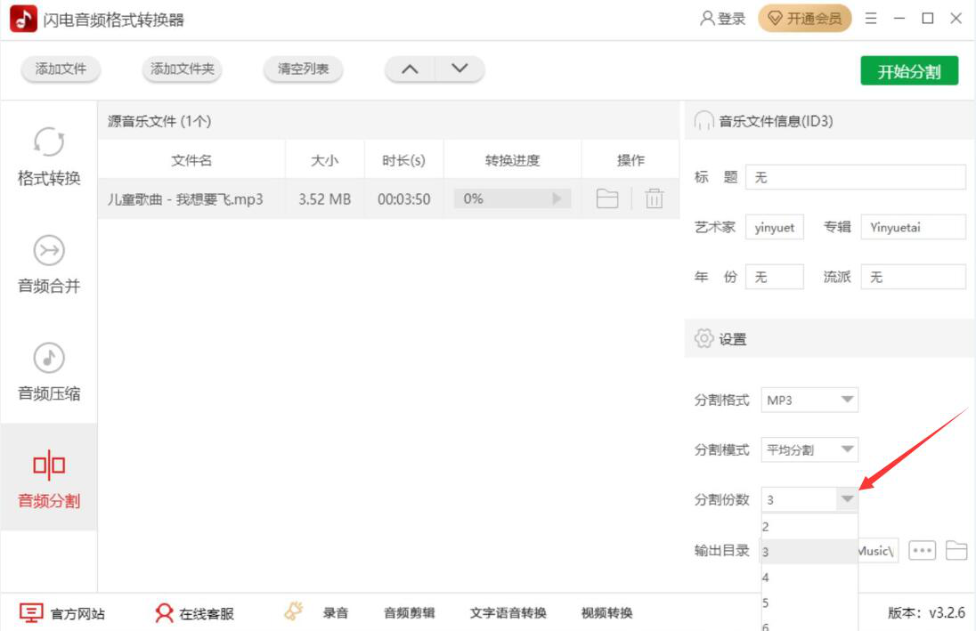Open folder for 儿童歌曲 file row
Viewport: 976px width, 631px height.
coord(607,198)
